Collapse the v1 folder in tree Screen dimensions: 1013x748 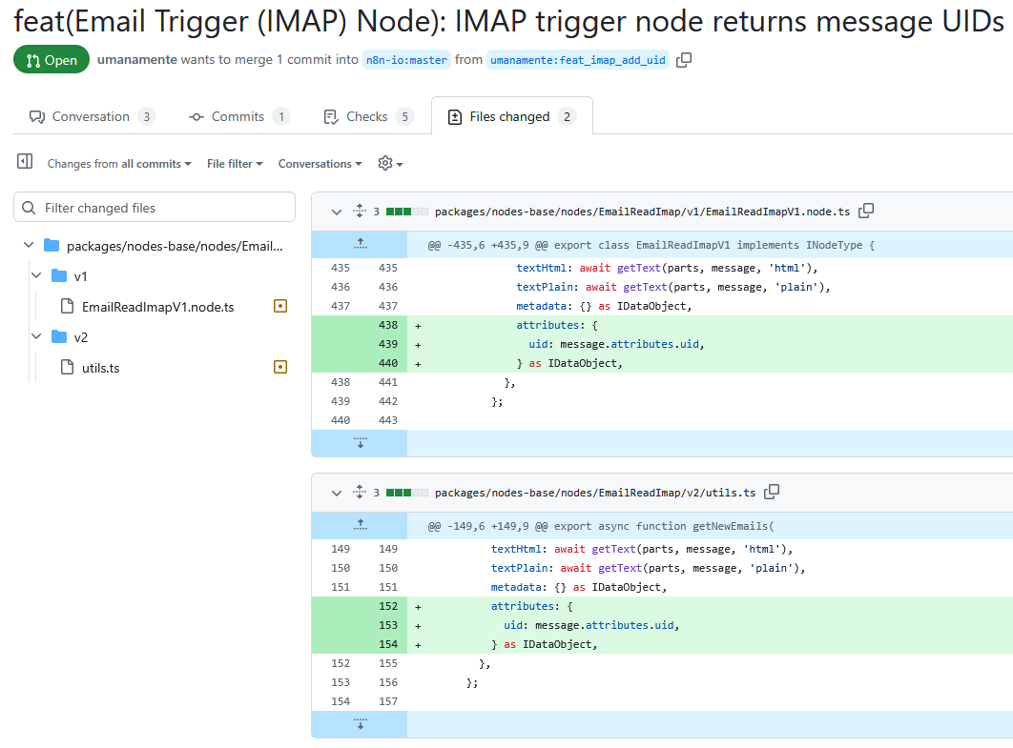tap(36, 276)
